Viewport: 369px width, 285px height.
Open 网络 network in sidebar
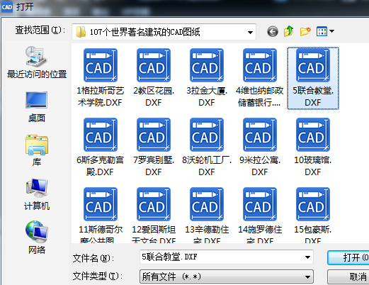click(37, 238)
